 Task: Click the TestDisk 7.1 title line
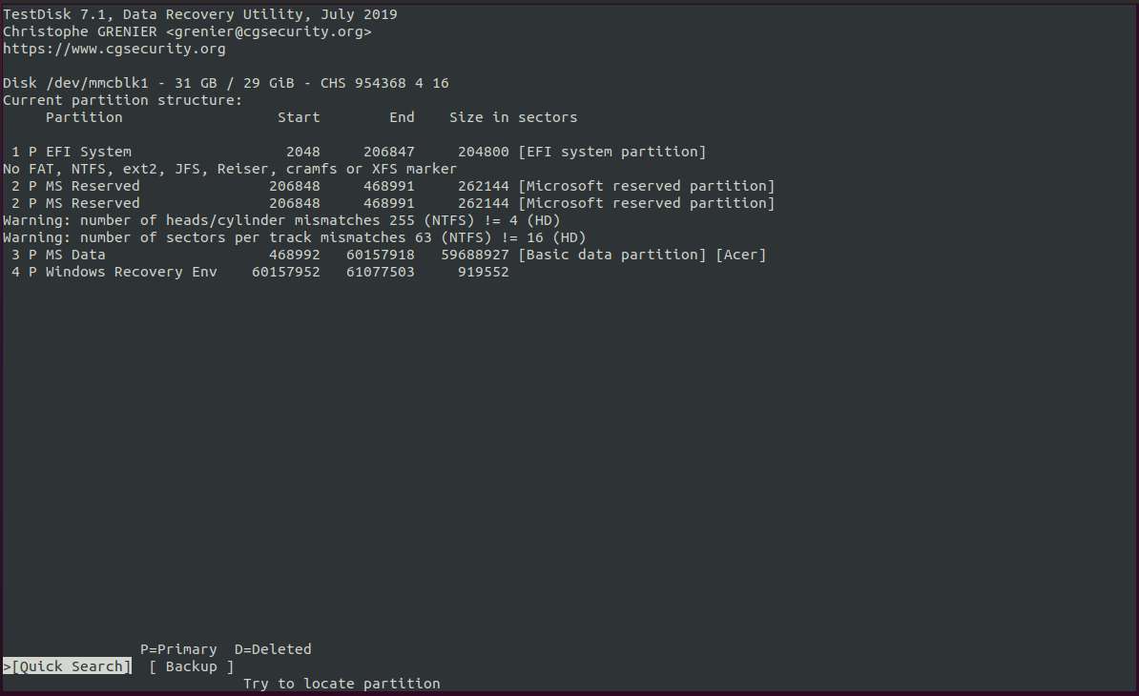coord(200,14)
